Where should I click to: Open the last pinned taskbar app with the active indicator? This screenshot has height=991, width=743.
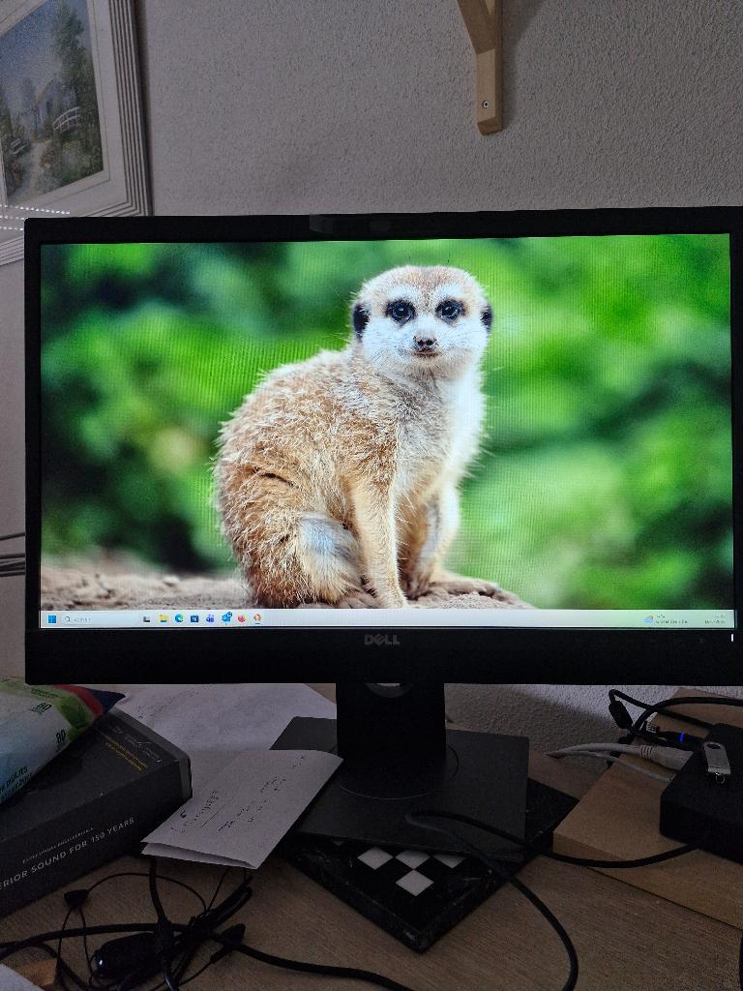pyautogui.click(x=257, y=618)
